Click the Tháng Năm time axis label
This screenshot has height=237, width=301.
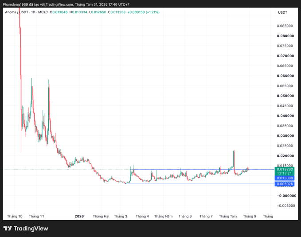pos(164,216)
